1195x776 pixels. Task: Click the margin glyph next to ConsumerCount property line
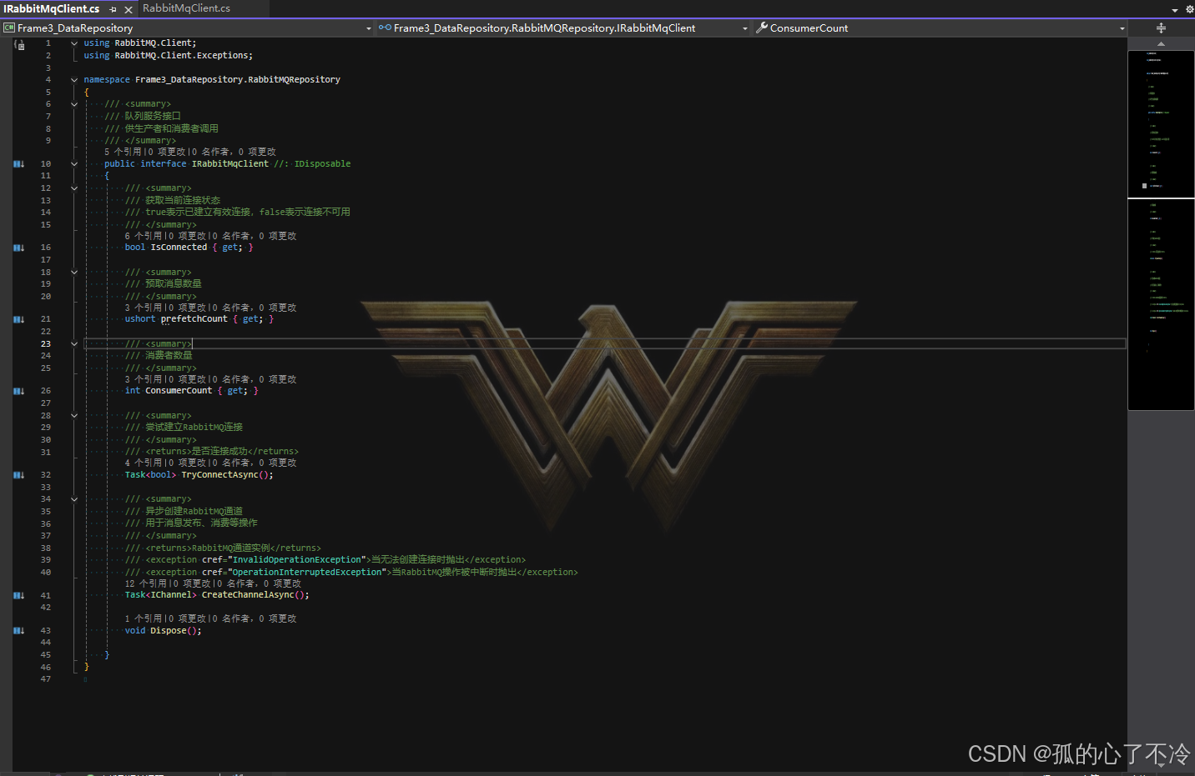point(18,391)
